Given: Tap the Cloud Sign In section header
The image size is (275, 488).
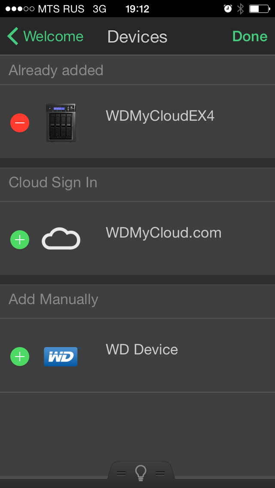Looking at the screenshot, I should [x=53, y=183].
